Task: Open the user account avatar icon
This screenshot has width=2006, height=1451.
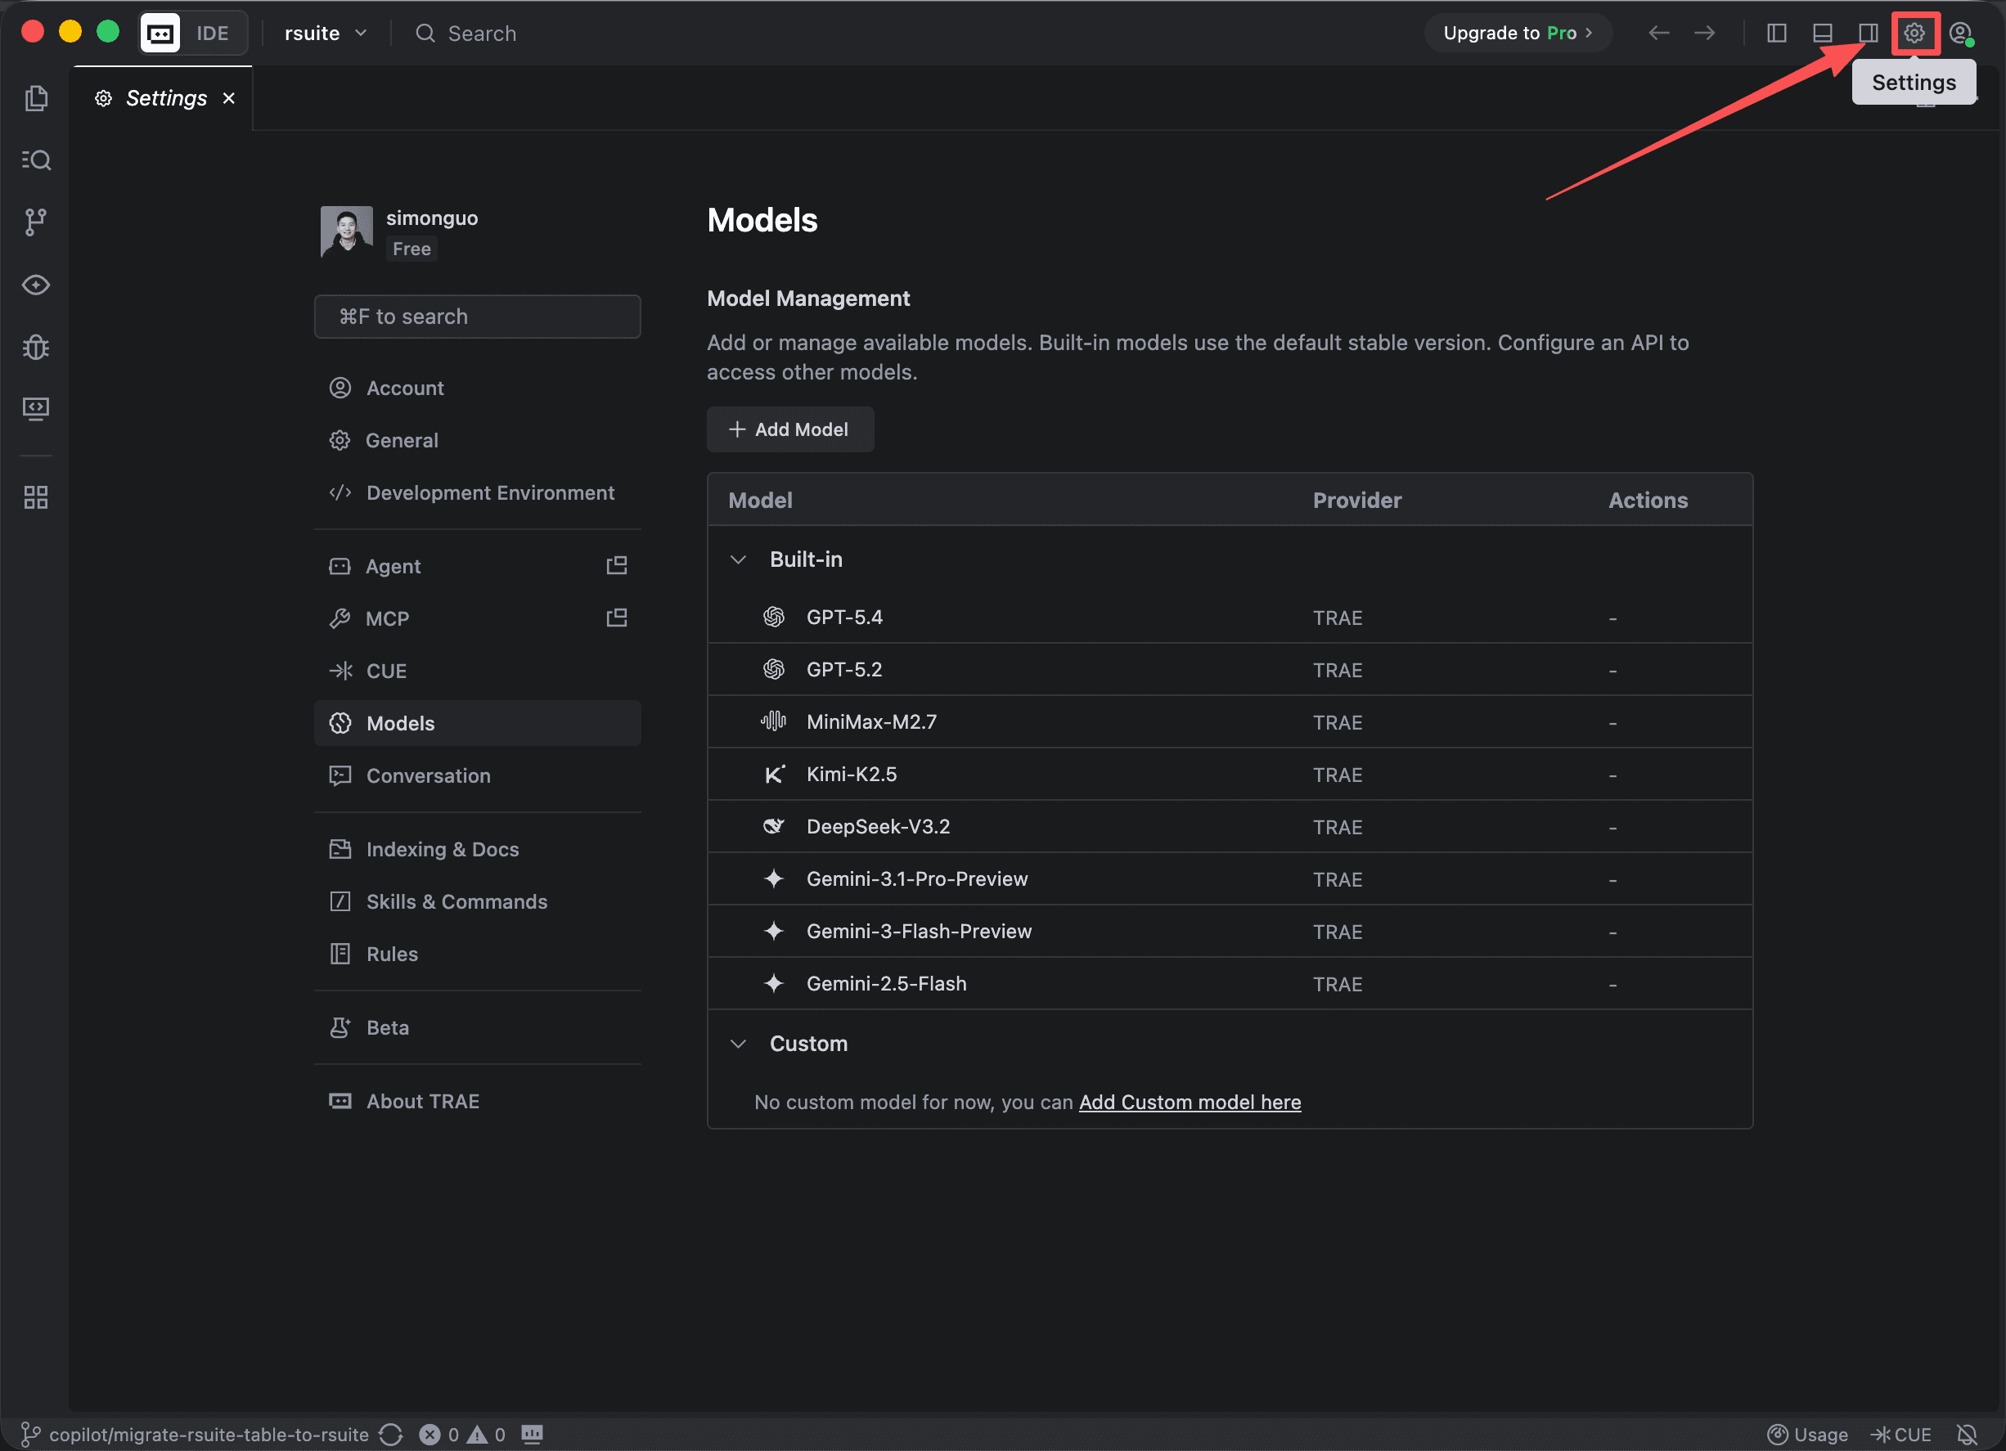Action: click(1961, 34)
